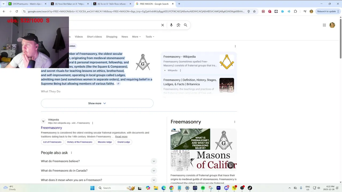342x192 pixels.
Task: Open Google Lens image search icon
Action: [x=178, y=25]
